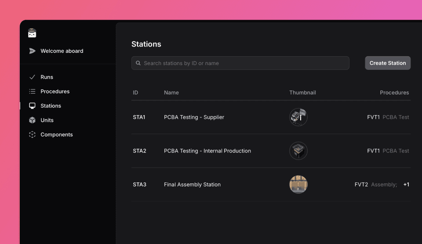This screenshot has width=422, height=244.
Task: Click the STA1 ID cell
Action: [139, 117]
